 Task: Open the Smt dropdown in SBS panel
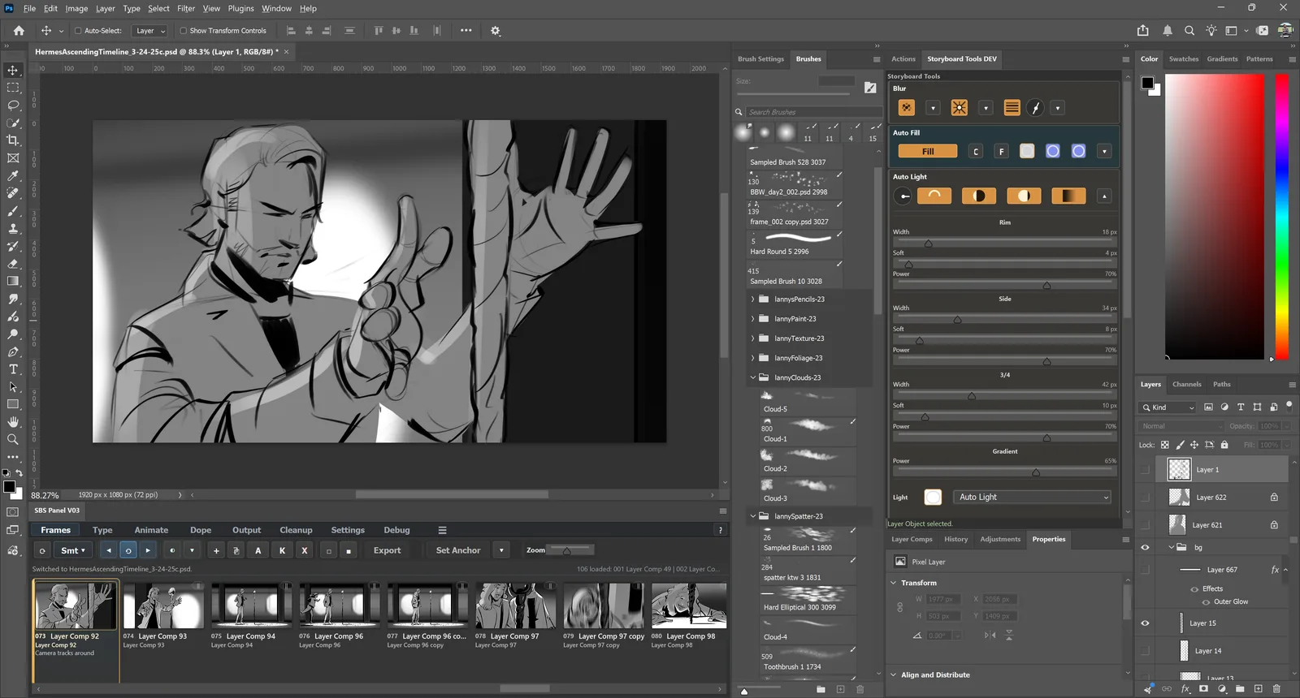73,550
